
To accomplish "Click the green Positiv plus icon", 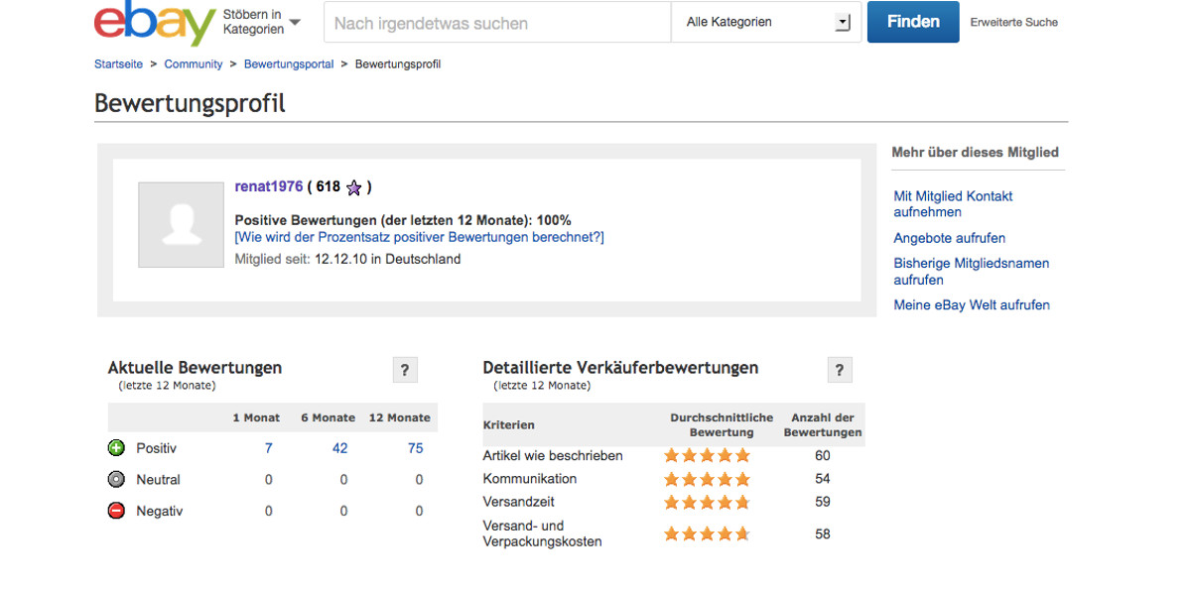I will (x=116, y=448).
